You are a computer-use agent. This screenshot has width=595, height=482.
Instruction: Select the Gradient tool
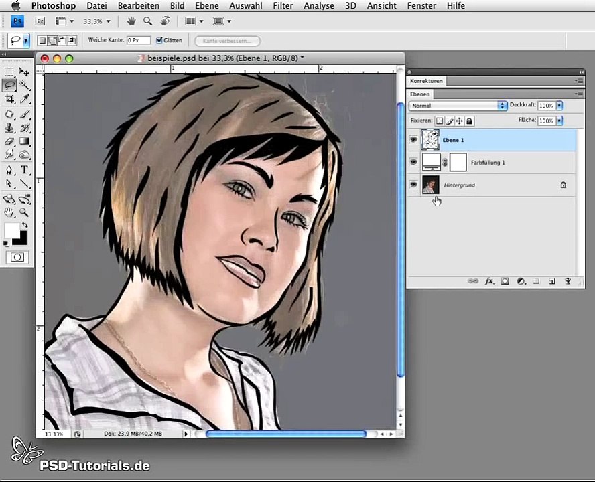point(24,141)
